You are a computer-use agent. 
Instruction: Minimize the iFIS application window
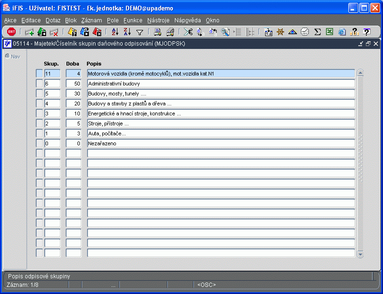point(353,8)
